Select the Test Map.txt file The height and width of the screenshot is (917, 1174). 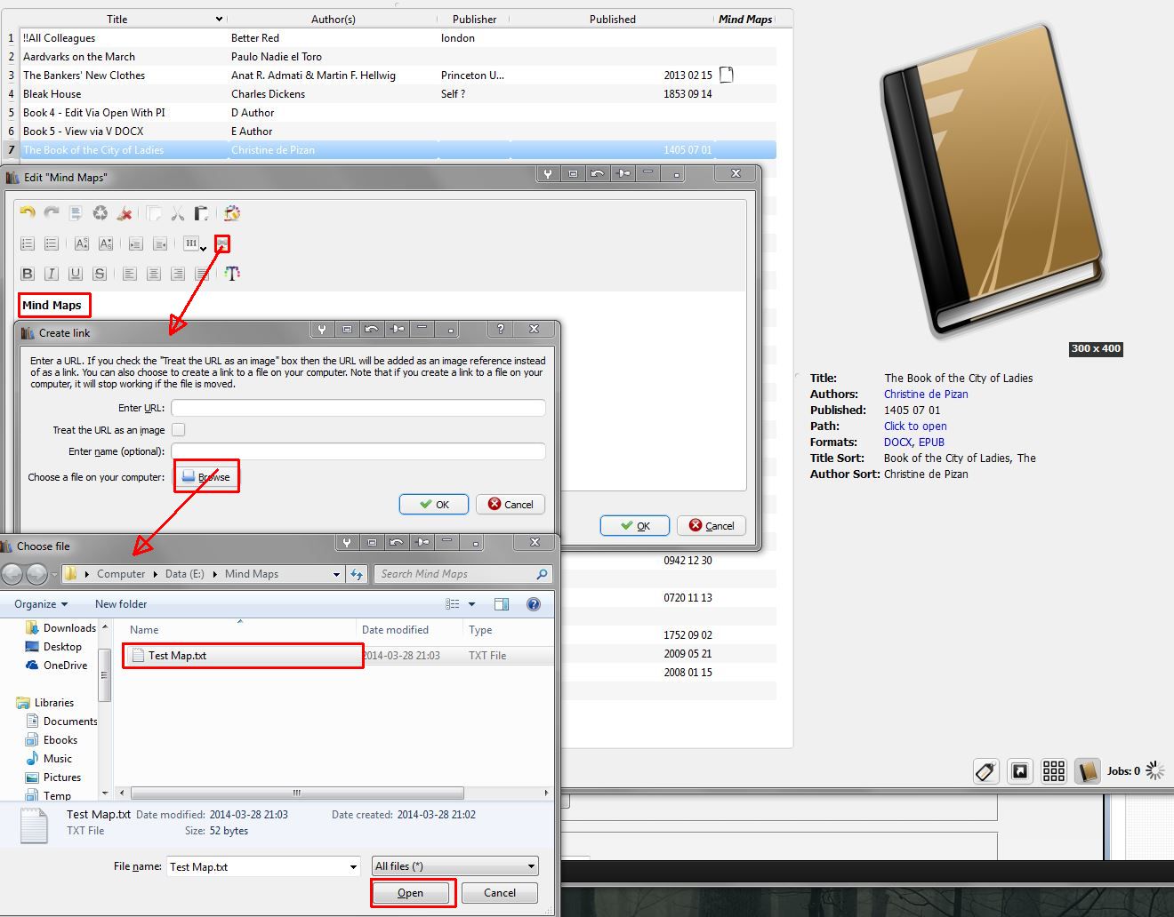click(243, 656)
